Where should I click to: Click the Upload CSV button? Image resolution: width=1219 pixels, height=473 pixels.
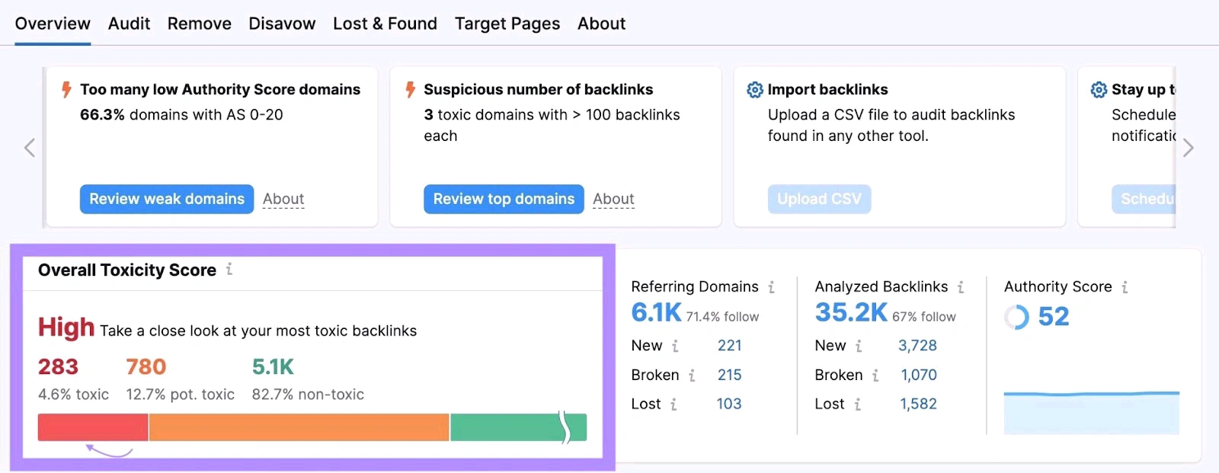[819, 199]
